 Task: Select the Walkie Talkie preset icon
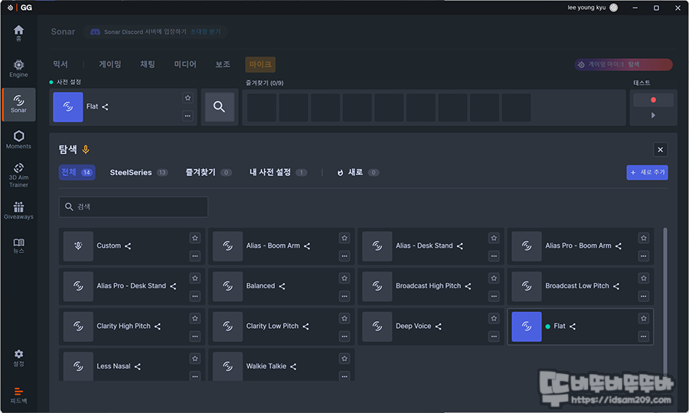point(227,366)
